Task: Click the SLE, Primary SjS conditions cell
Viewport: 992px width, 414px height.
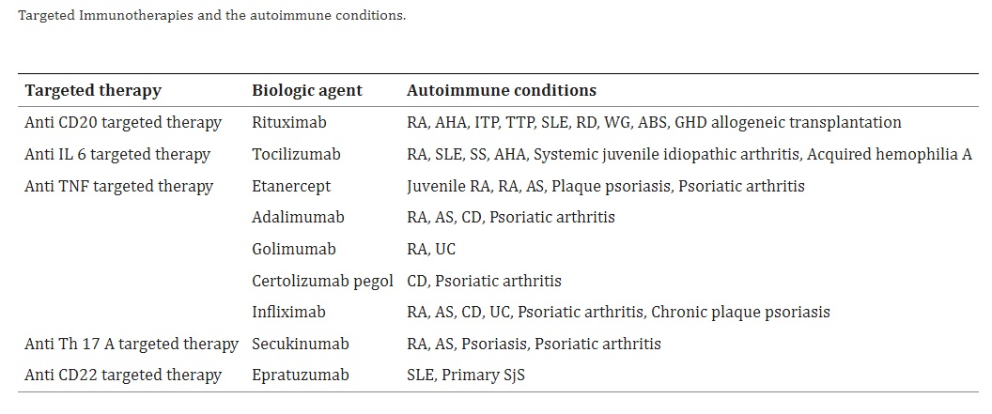Action: 466,376
